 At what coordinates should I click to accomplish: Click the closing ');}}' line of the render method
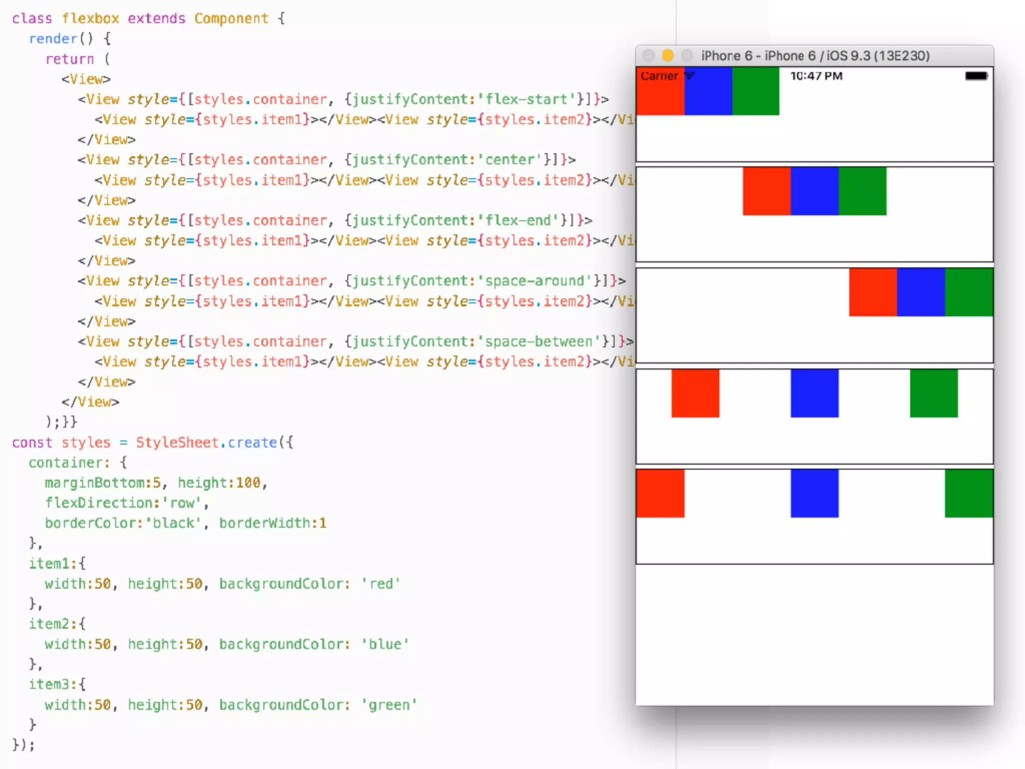coord(62,422)
